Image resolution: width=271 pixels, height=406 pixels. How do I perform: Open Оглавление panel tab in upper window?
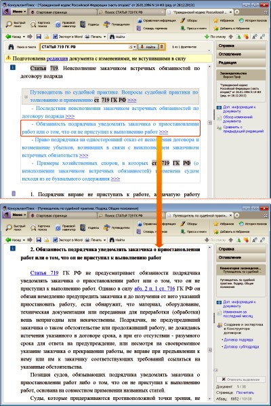coord(241,54)
